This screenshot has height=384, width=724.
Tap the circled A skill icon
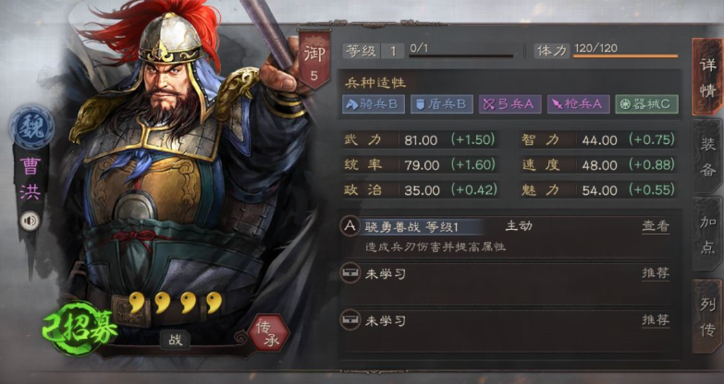(x=350, y=226)
